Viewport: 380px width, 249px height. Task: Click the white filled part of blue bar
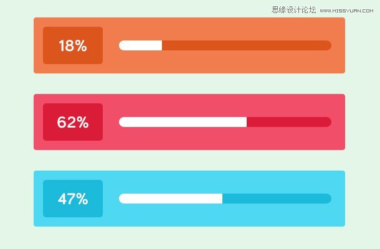click(171, 199)
